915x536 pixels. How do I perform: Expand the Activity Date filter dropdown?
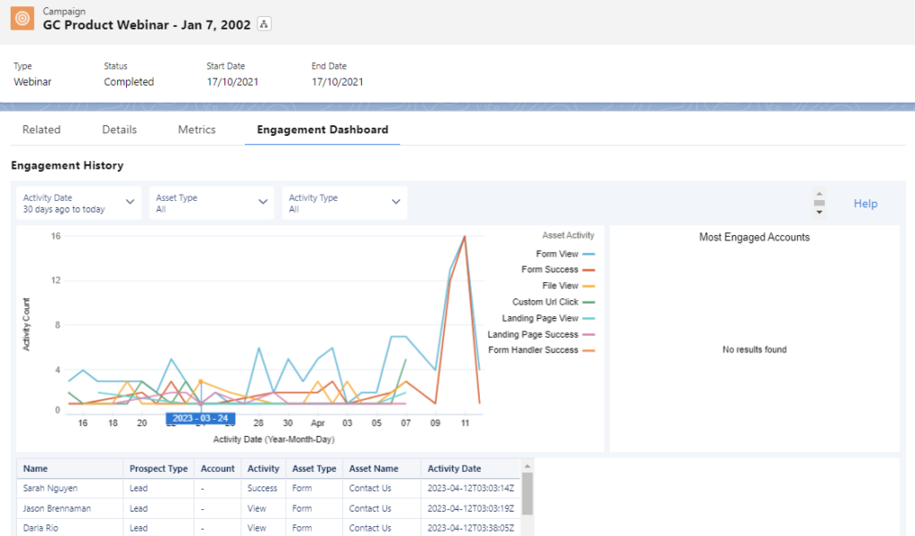coord(79,203)
